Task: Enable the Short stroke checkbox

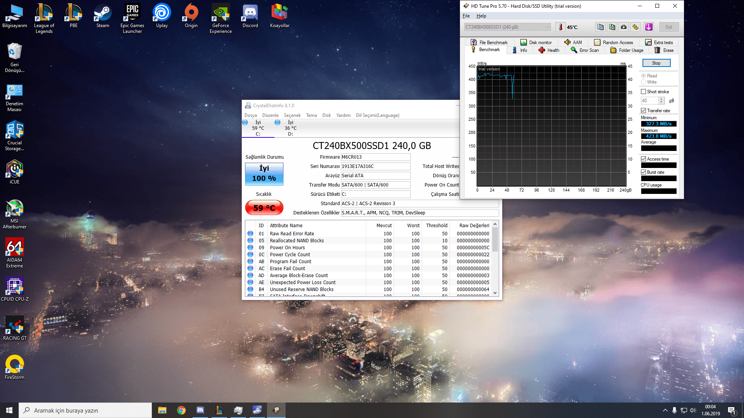Action: [644, 92]
